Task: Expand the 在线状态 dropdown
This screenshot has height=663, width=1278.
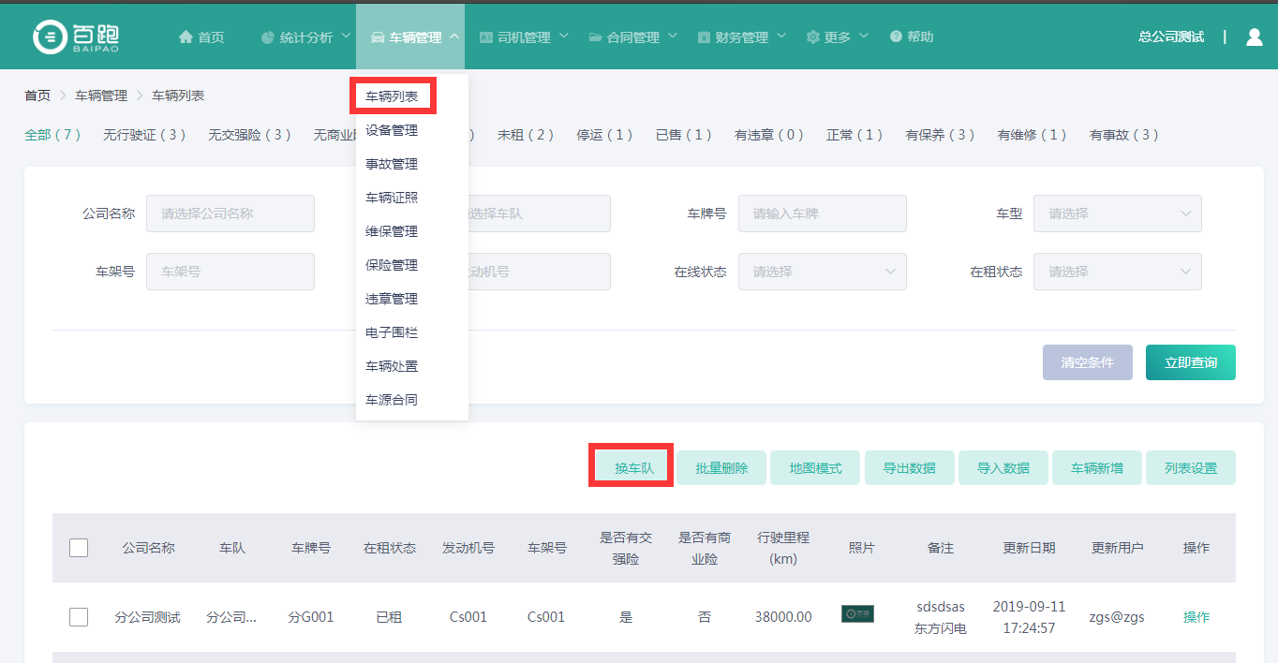Action: (x=822, y=272)
